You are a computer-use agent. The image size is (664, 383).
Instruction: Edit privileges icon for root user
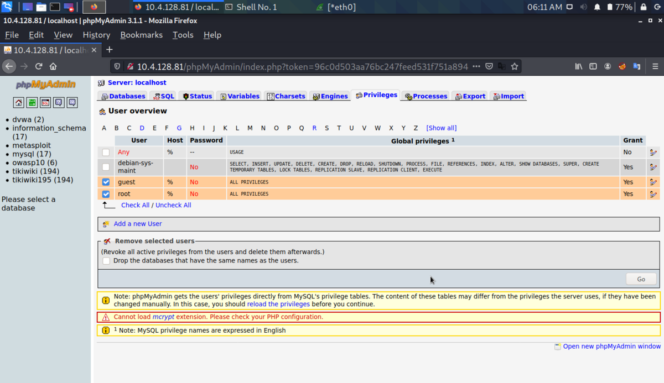point(653,194)
